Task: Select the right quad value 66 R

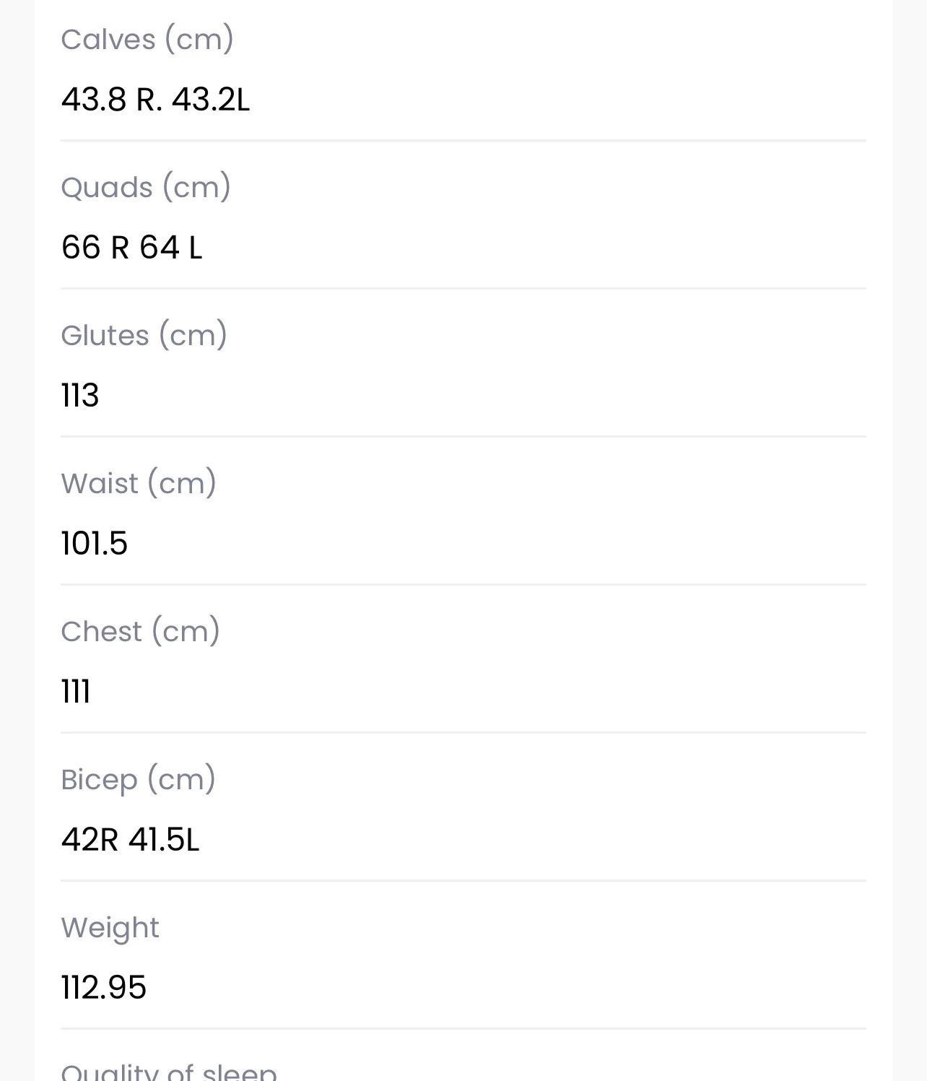Action: pyautogui.click(x=95, y=247)
